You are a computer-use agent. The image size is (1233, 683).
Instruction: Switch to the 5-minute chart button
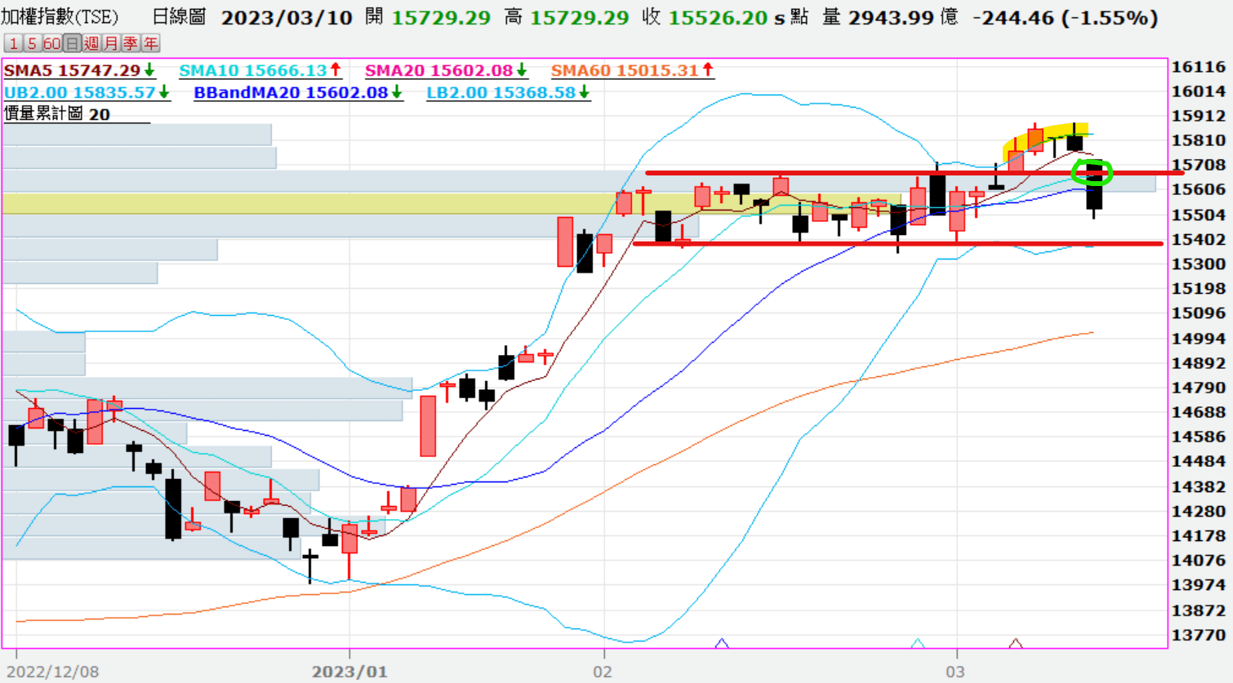(x=32, y=43)
